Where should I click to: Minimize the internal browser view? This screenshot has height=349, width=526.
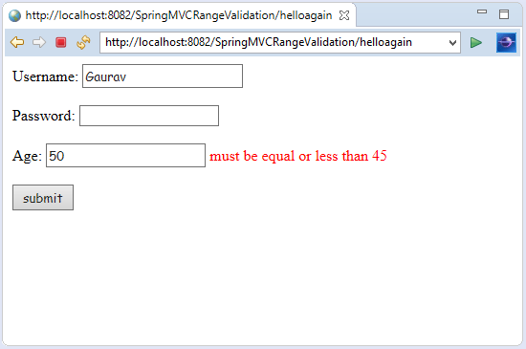482,11
